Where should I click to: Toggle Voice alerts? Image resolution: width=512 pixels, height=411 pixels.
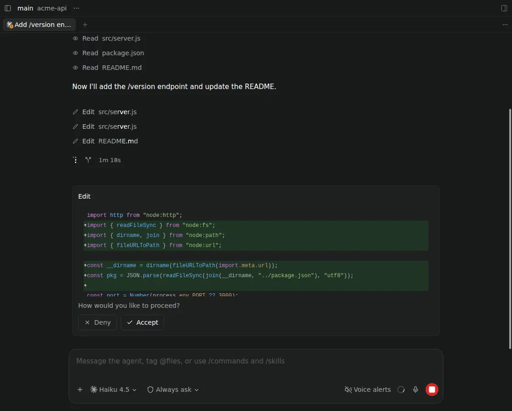coord(368,390)
